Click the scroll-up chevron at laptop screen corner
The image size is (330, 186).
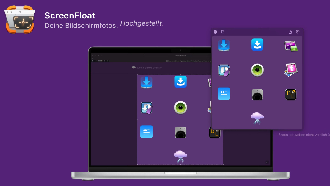[x=267, y=162]
